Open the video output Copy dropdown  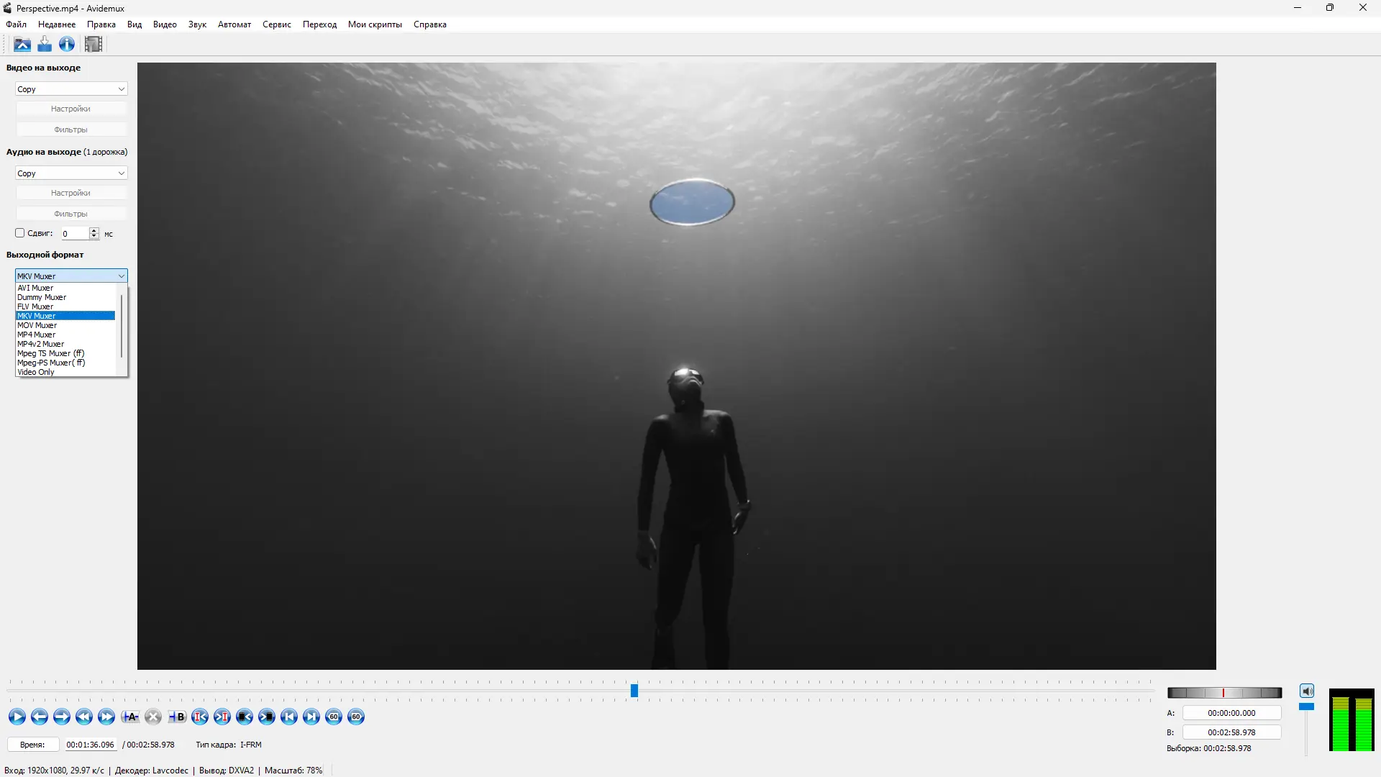click(x=71, y=89)
